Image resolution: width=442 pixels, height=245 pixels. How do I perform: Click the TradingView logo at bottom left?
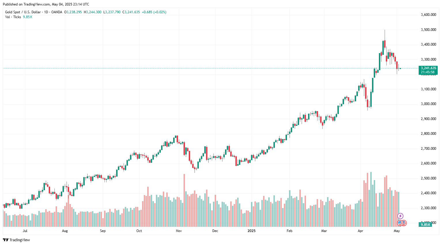tap(16, 240)
